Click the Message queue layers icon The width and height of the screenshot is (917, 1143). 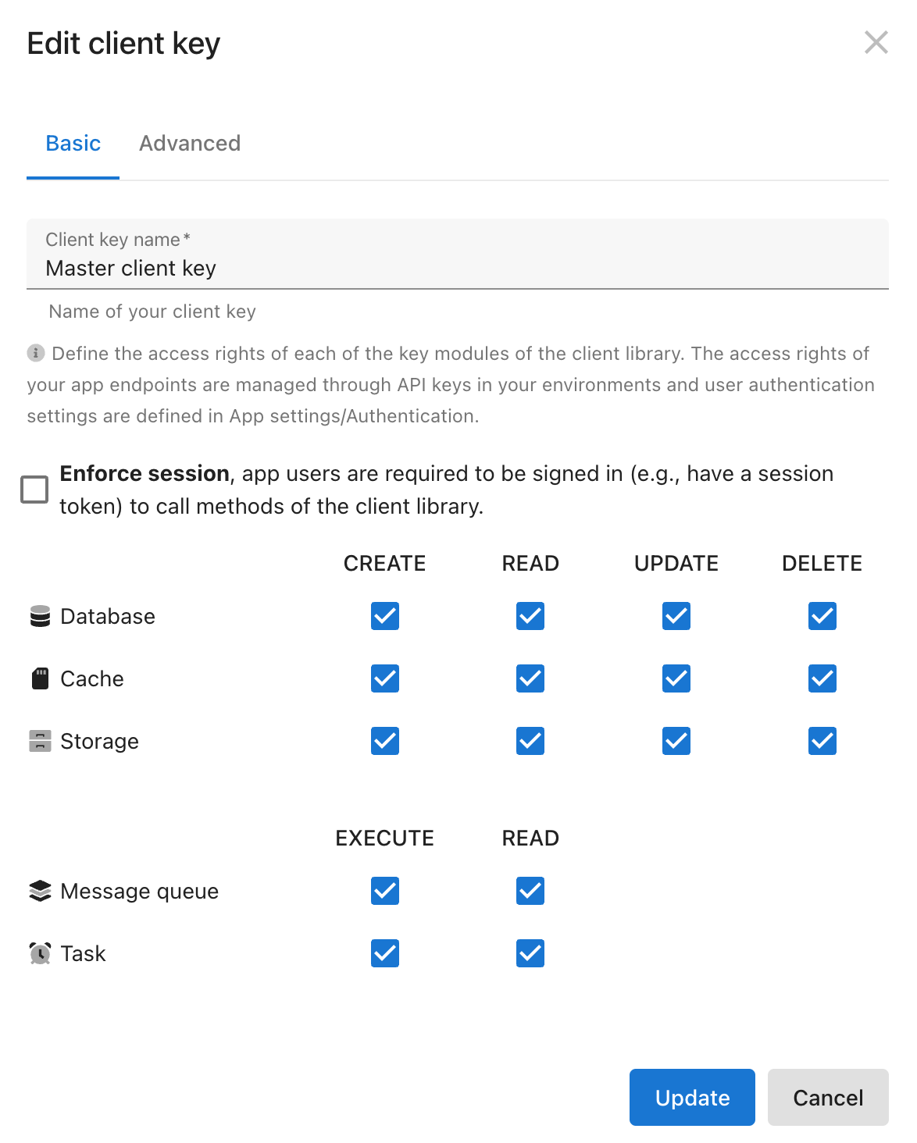coord(40,891)
